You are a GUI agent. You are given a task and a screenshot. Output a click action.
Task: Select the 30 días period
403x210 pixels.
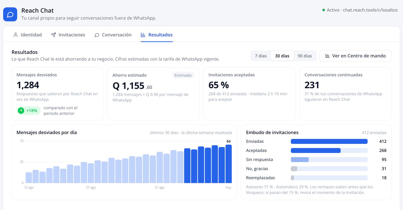click(282, 56)
